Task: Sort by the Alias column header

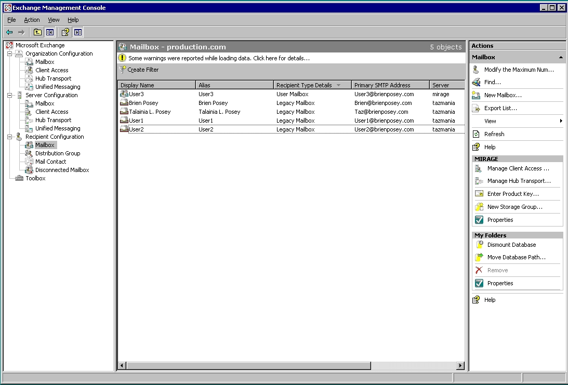Action: [234, 85]
